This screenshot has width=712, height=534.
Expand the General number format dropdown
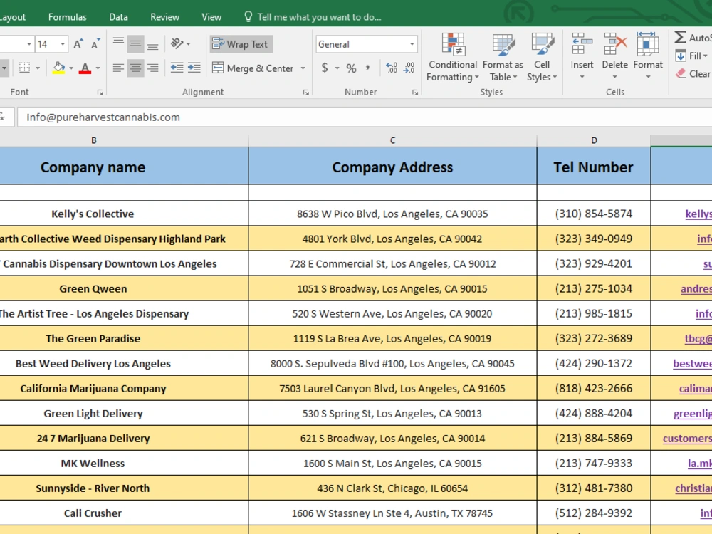coord(412,44)
